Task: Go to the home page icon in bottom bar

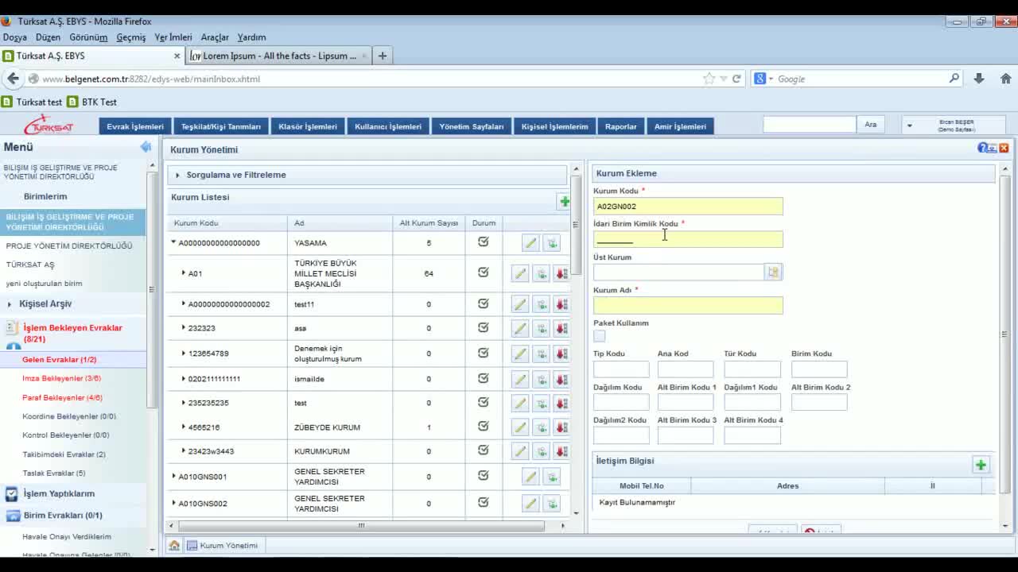Action: click(x=174, y=546)
